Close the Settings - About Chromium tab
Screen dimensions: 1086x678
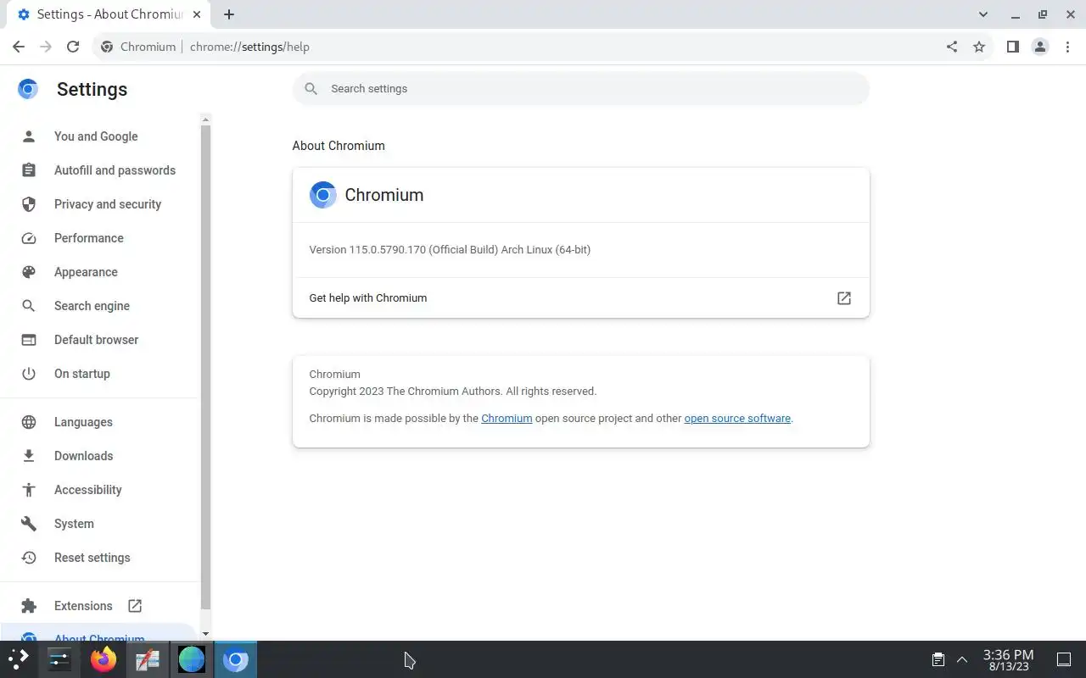click(x=195, y=14)
